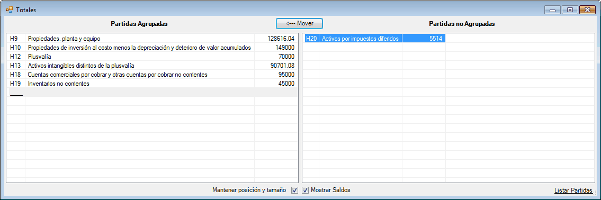Viewport: 601px width, 200px height.
Task: Click the H10 code cell
Action: [x=16, y=48]
